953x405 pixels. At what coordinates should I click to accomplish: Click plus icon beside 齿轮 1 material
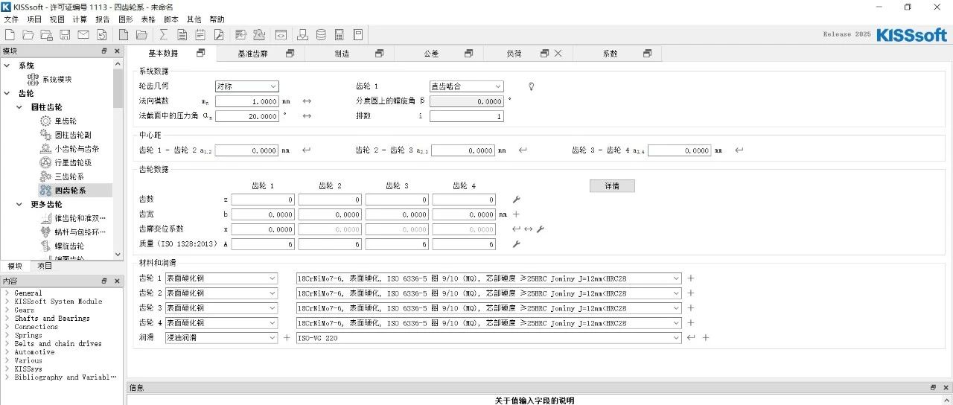[691, 278]
